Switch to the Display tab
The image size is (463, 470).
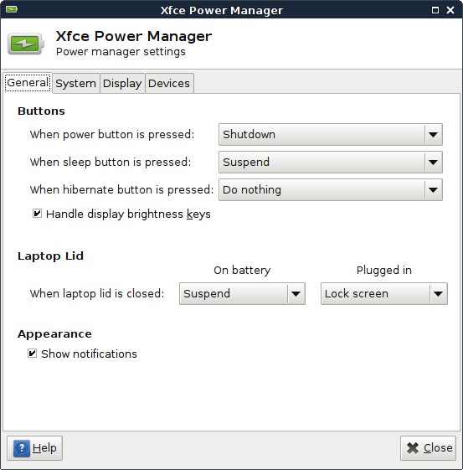pyautogui.click(x=122, y=83)
